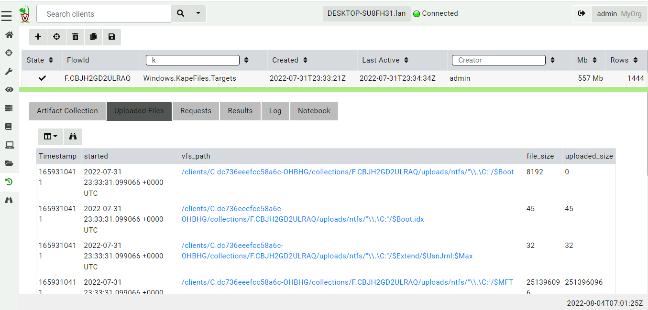Screen dimensions: 648x310
Task: Open the Hunt Manager crosshair icon in sidebar
Action: coord(9,53)
